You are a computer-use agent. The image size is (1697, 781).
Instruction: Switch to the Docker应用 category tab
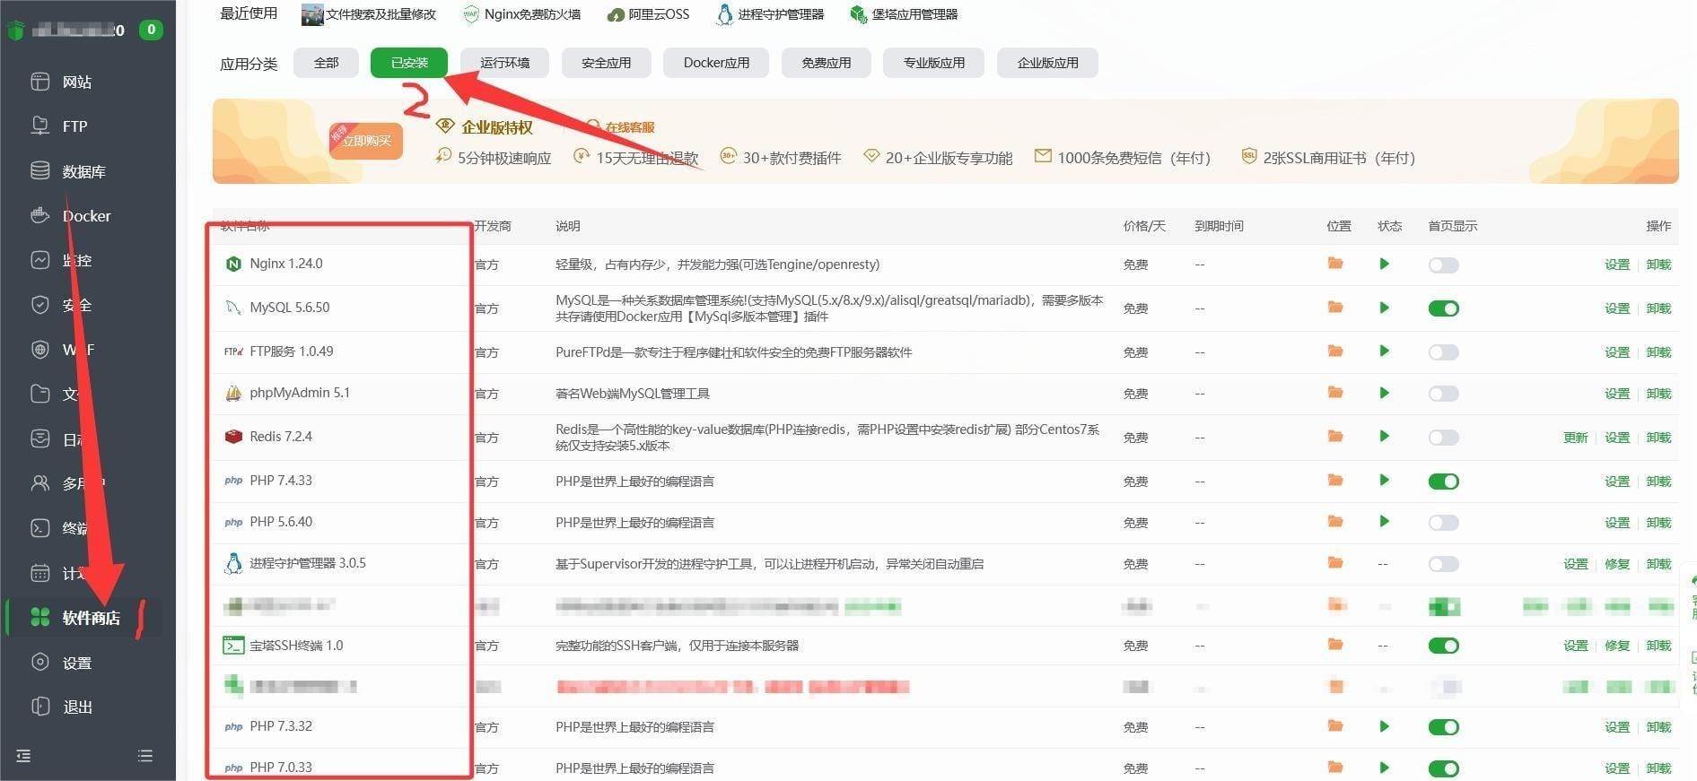pyautogui.click(x=715, y=63)
